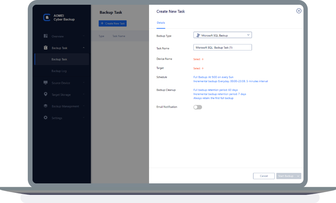Screen dimensions: 336x203
Task: Expand the Overview sidebar chevron
Action: (84, 36)
